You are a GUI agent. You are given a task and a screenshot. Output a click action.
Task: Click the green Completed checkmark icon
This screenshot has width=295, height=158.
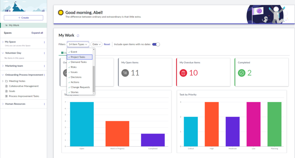(x=242, y=73)
